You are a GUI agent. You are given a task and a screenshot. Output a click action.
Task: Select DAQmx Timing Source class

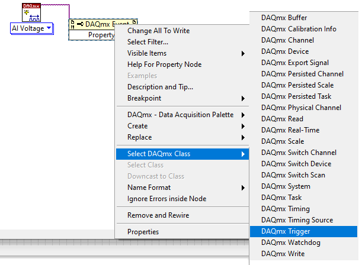pyautogui.click(x=303, y=219)
